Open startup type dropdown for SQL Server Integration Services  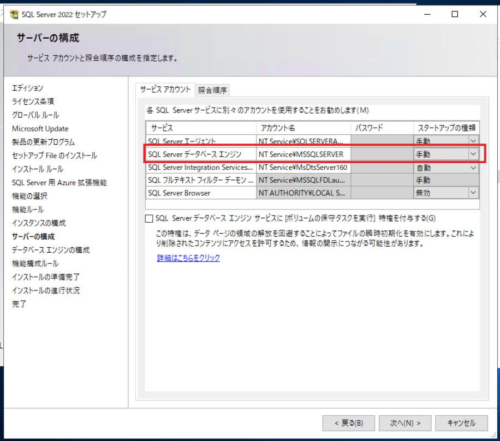point(473,168)
